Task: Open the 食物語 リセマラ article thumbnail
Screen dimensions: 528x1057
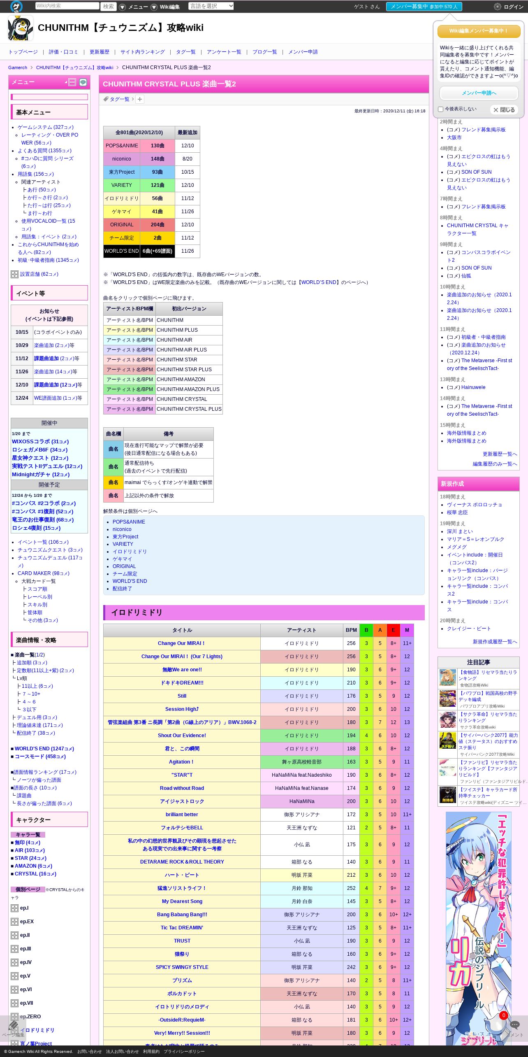Action: coord(448,678)
